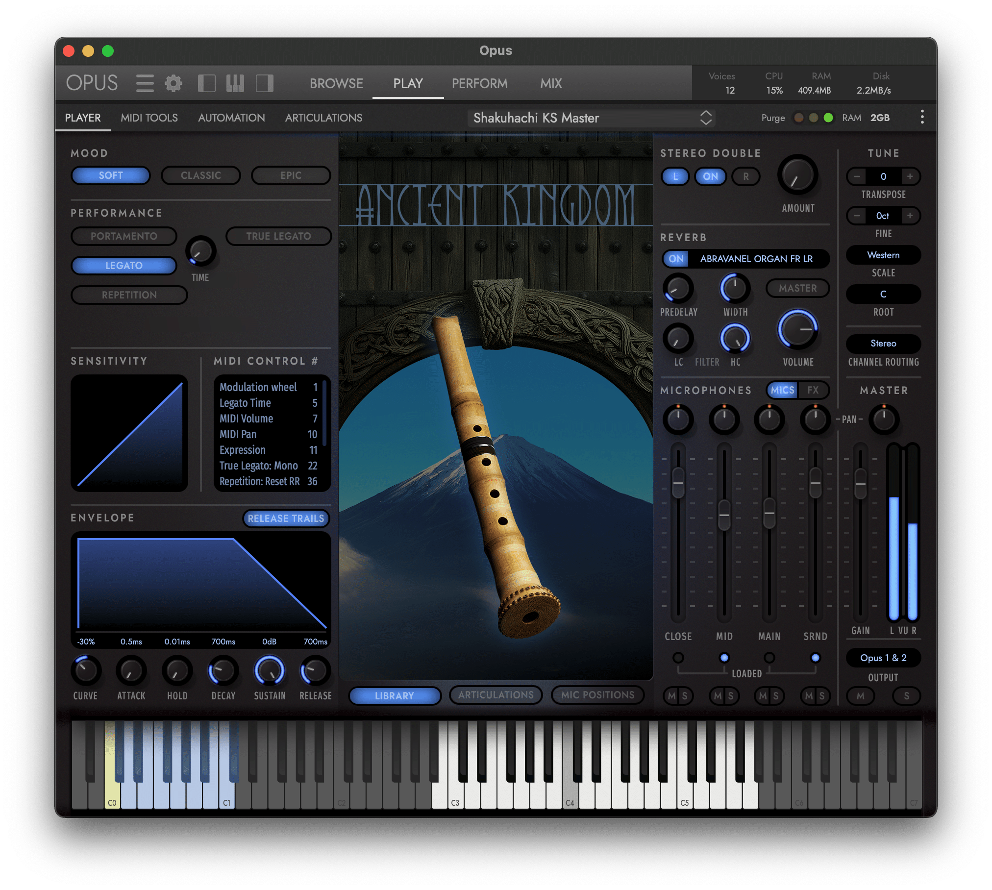Open the Shakuhachi KS Master instrument selector

pyautogui.click(x=592, y=118)
